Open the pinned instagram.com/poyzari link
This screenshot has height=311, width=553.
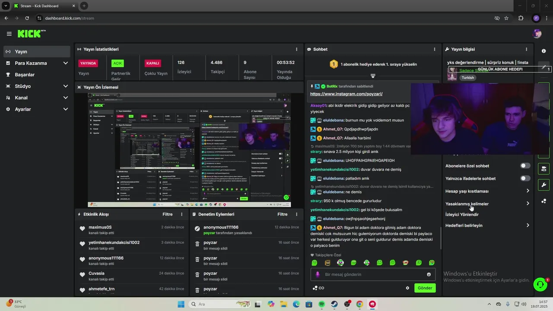(346, 94)
